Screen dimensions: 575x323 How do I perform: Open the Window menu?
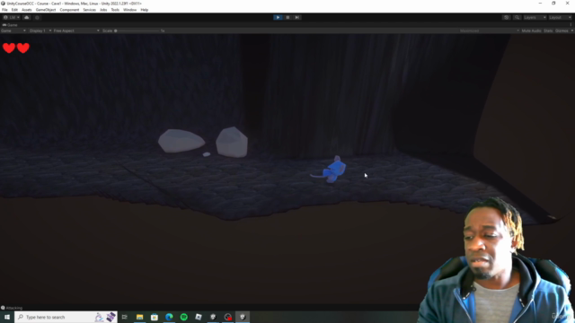(x=129, y=10)
